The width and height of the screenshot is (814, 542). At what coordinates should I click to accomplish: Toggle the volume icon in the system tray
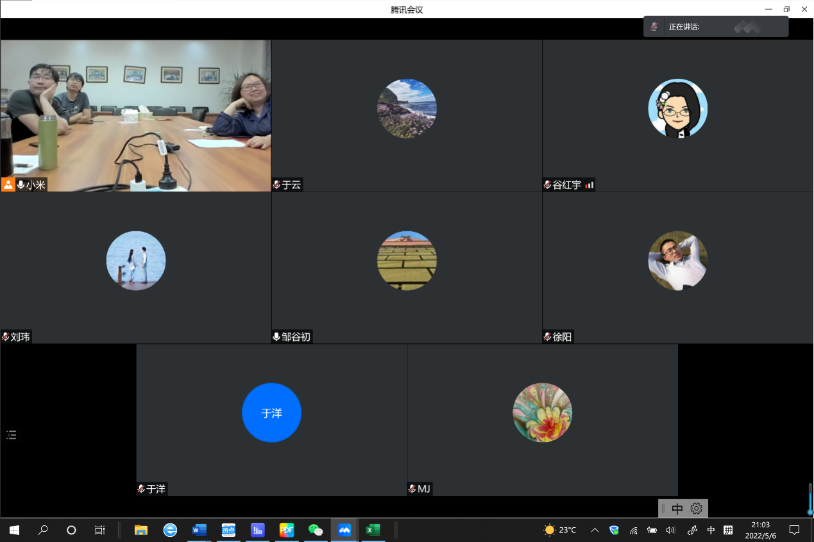click(671, 530)
